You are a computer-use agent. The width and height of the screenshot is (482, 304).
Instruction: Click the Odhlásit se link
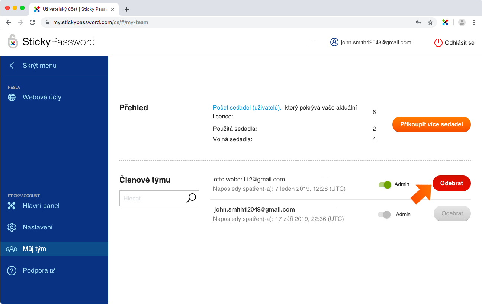point(460,42)
